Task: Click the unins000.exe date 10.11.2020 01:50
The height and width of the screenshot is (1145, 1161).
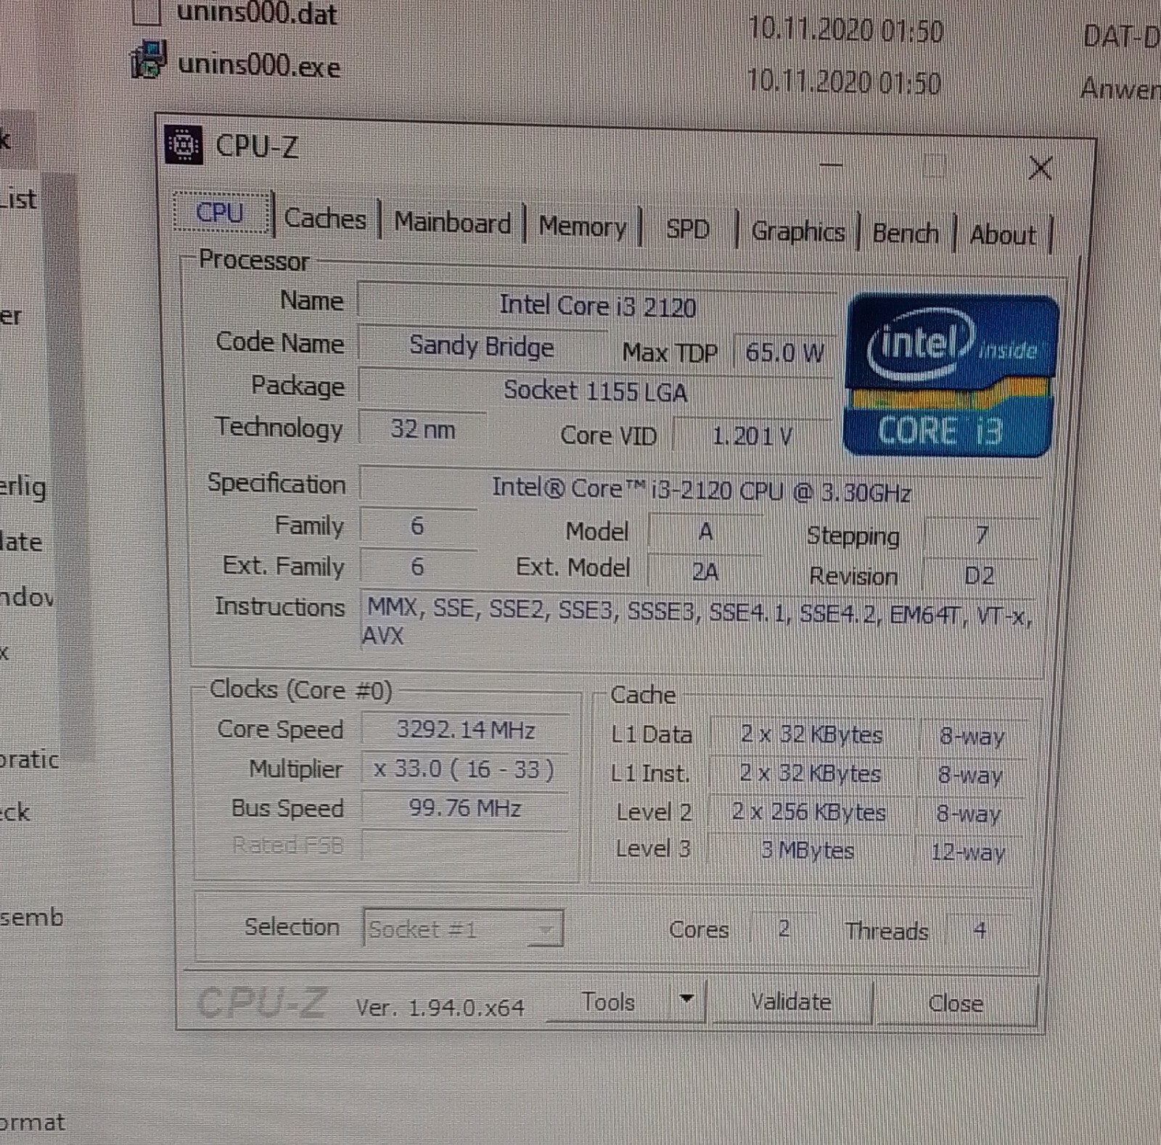Action: 844,82
